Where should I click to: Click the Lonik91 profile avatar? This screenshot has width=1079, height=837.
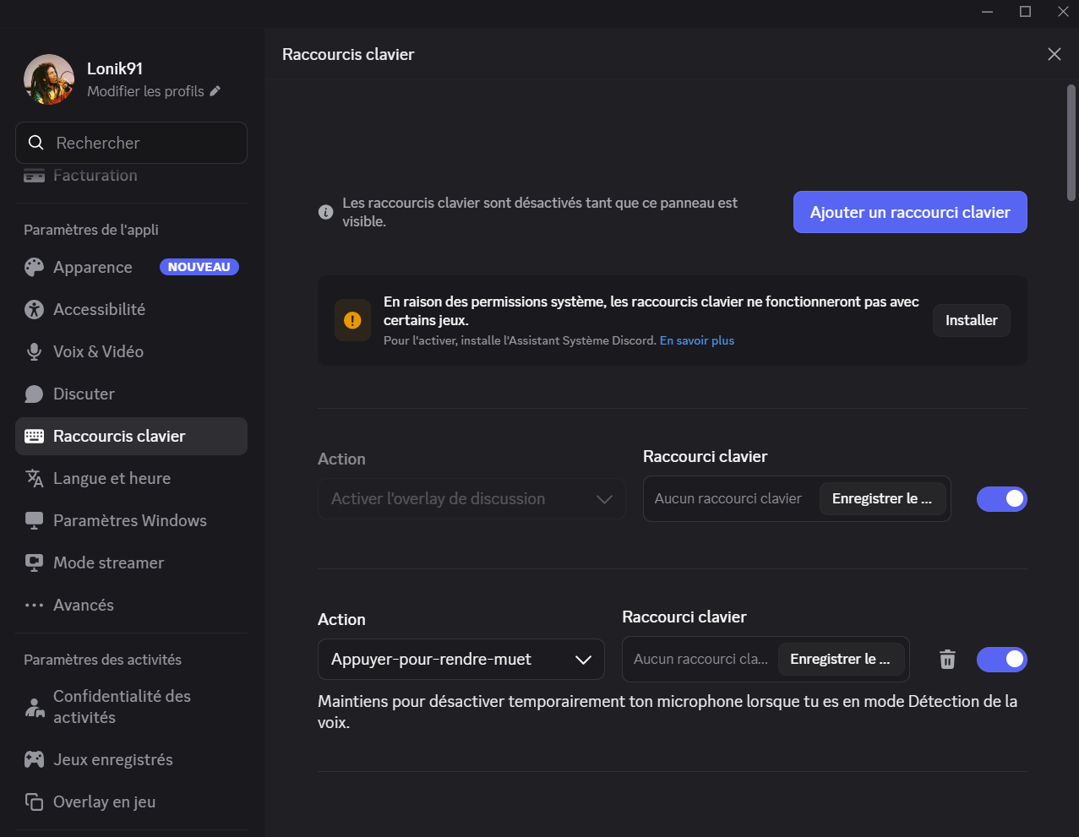49,79
